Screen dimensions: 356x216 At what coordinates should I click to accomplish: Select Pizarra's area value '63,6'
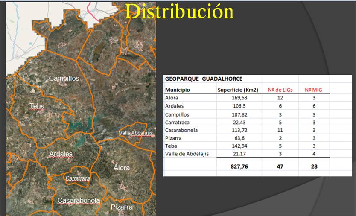click(x=239, y=138)
